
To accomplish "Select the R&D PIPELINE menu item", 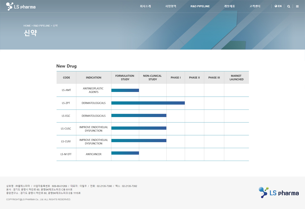I will (x=200, y=6).
